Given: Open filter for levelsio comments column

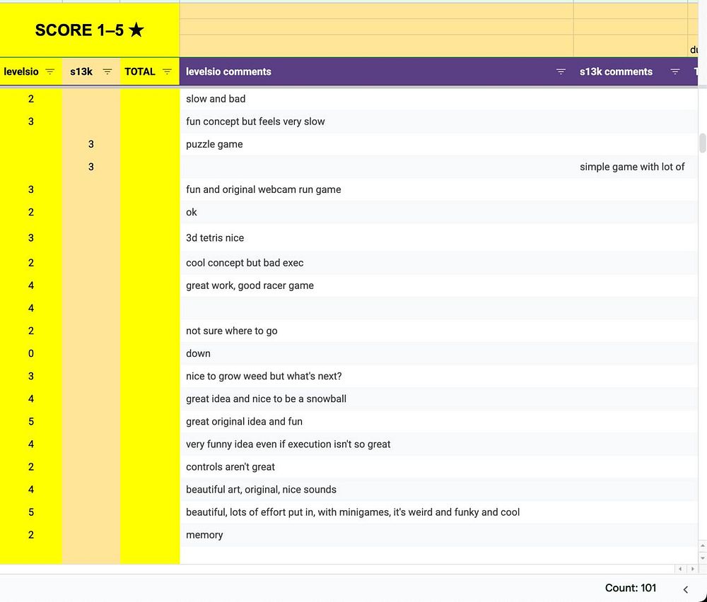Looking at the screenshot, I should click(x=561, y=71).
